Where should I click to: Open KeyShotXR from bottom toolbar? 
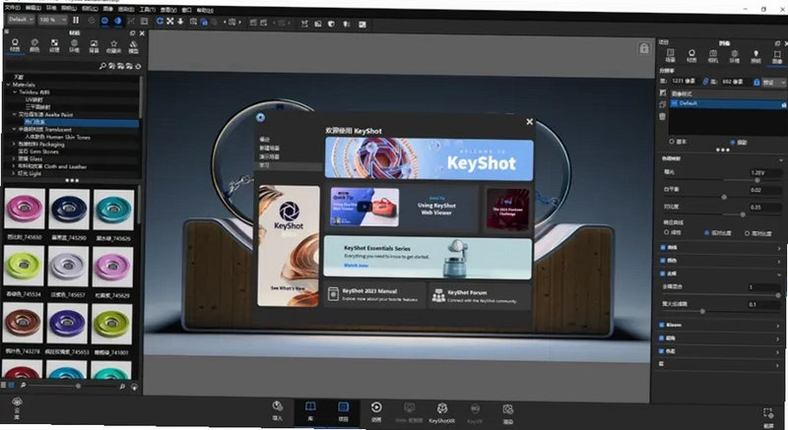pyautogui.click(x=441, y=414)
